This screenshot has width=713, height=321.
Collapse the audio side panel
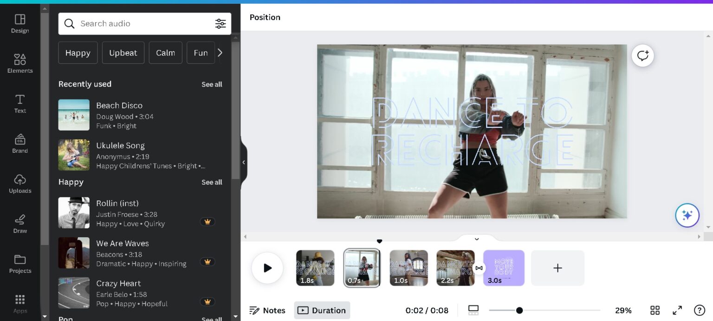point(244,162)
